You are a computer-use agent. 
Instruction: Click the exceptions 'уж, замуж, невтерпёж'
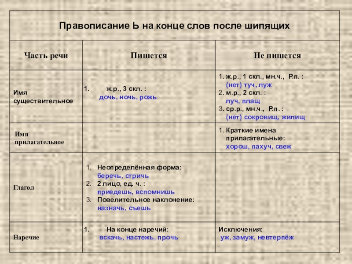257,238
